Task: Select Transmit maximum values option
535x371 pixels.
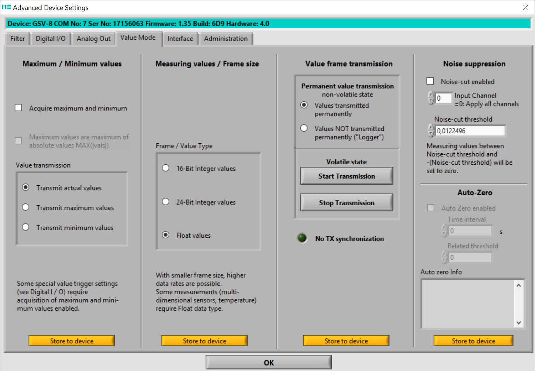Action: pyautogui.click(x=25, y=207)
